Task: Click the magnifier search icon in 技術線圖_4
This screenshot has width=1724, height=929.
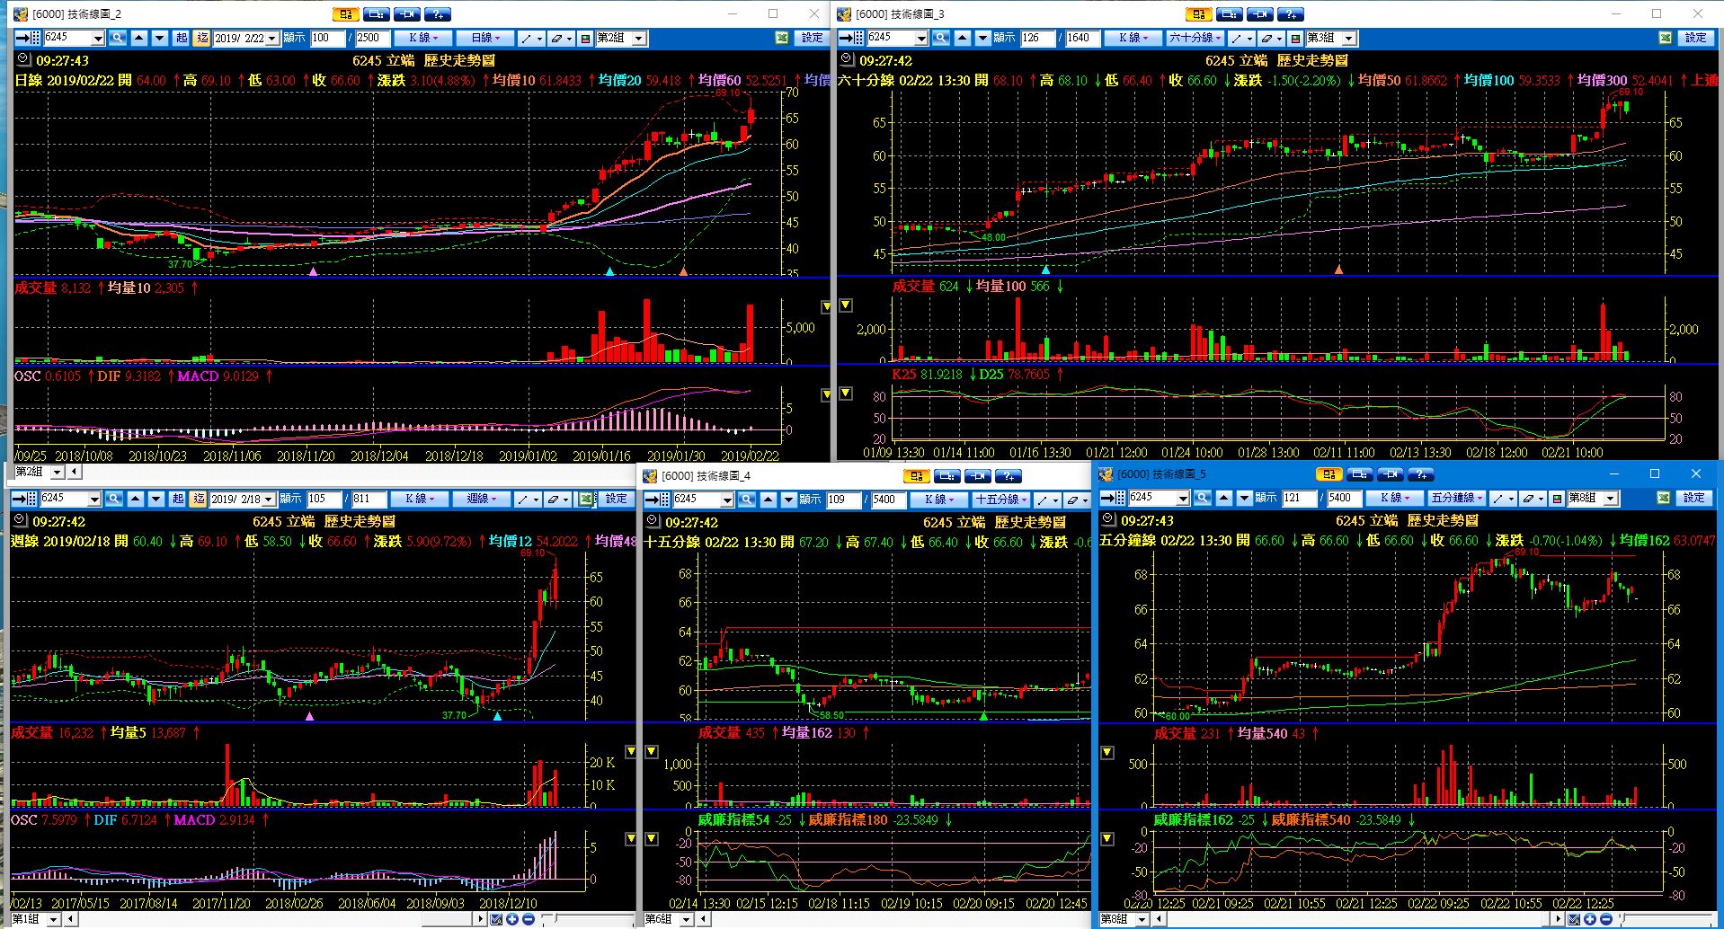Action: pyautogui.click(x=748, y=500)
